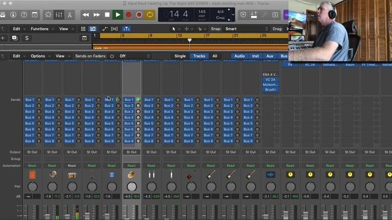Viewport: 392px width, 220px height.
Task: Toggle the Bus channel filter button
Action: [x=284, y=56]
